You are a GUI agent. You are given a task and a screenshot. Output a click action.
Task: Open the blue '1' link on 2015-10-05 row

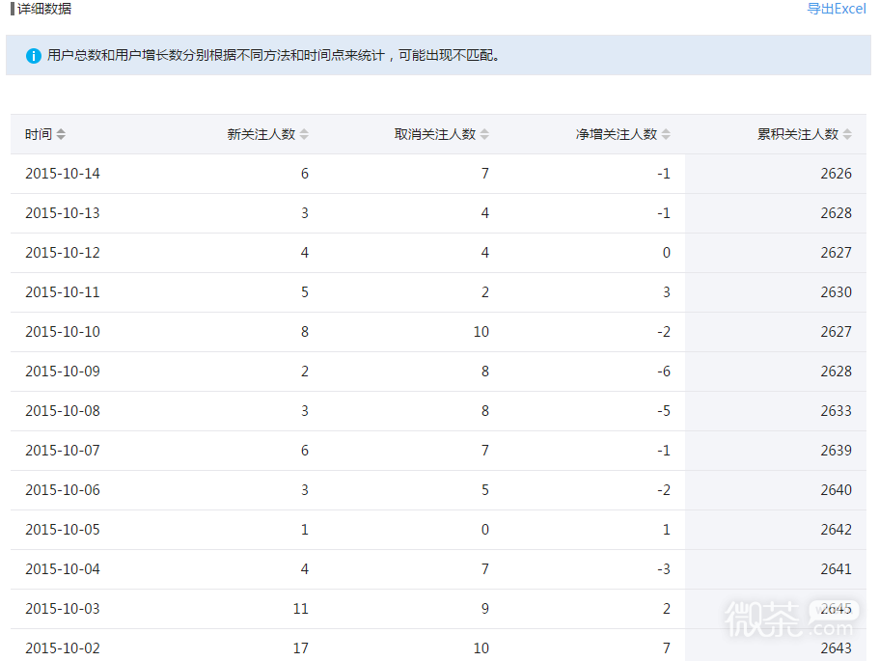(302, 529)
